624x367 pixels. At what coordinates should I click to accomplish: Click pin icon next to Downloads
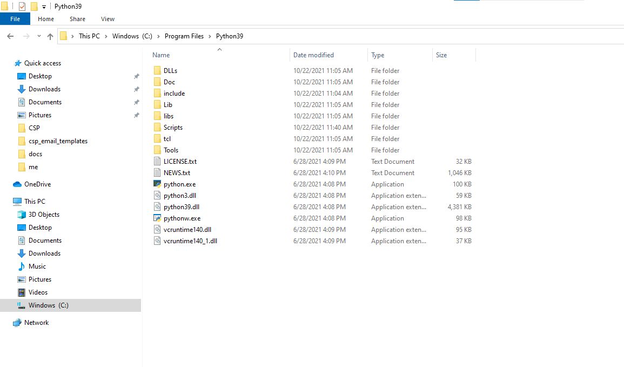tap(137, 89)
